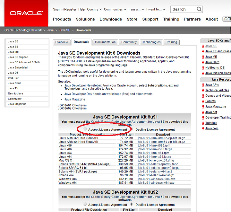Click New to Java in left sidebar

click(27, 93)
